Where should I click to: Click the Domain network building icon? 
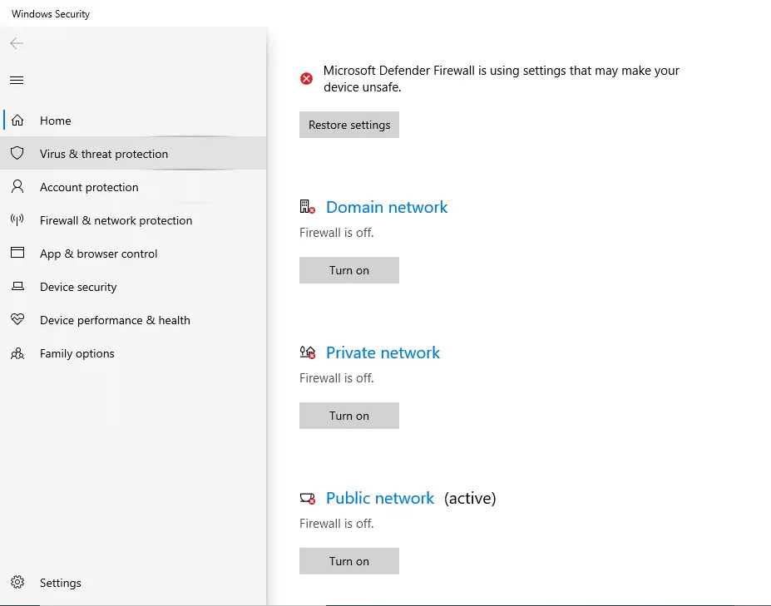click(x=307, y=206)
